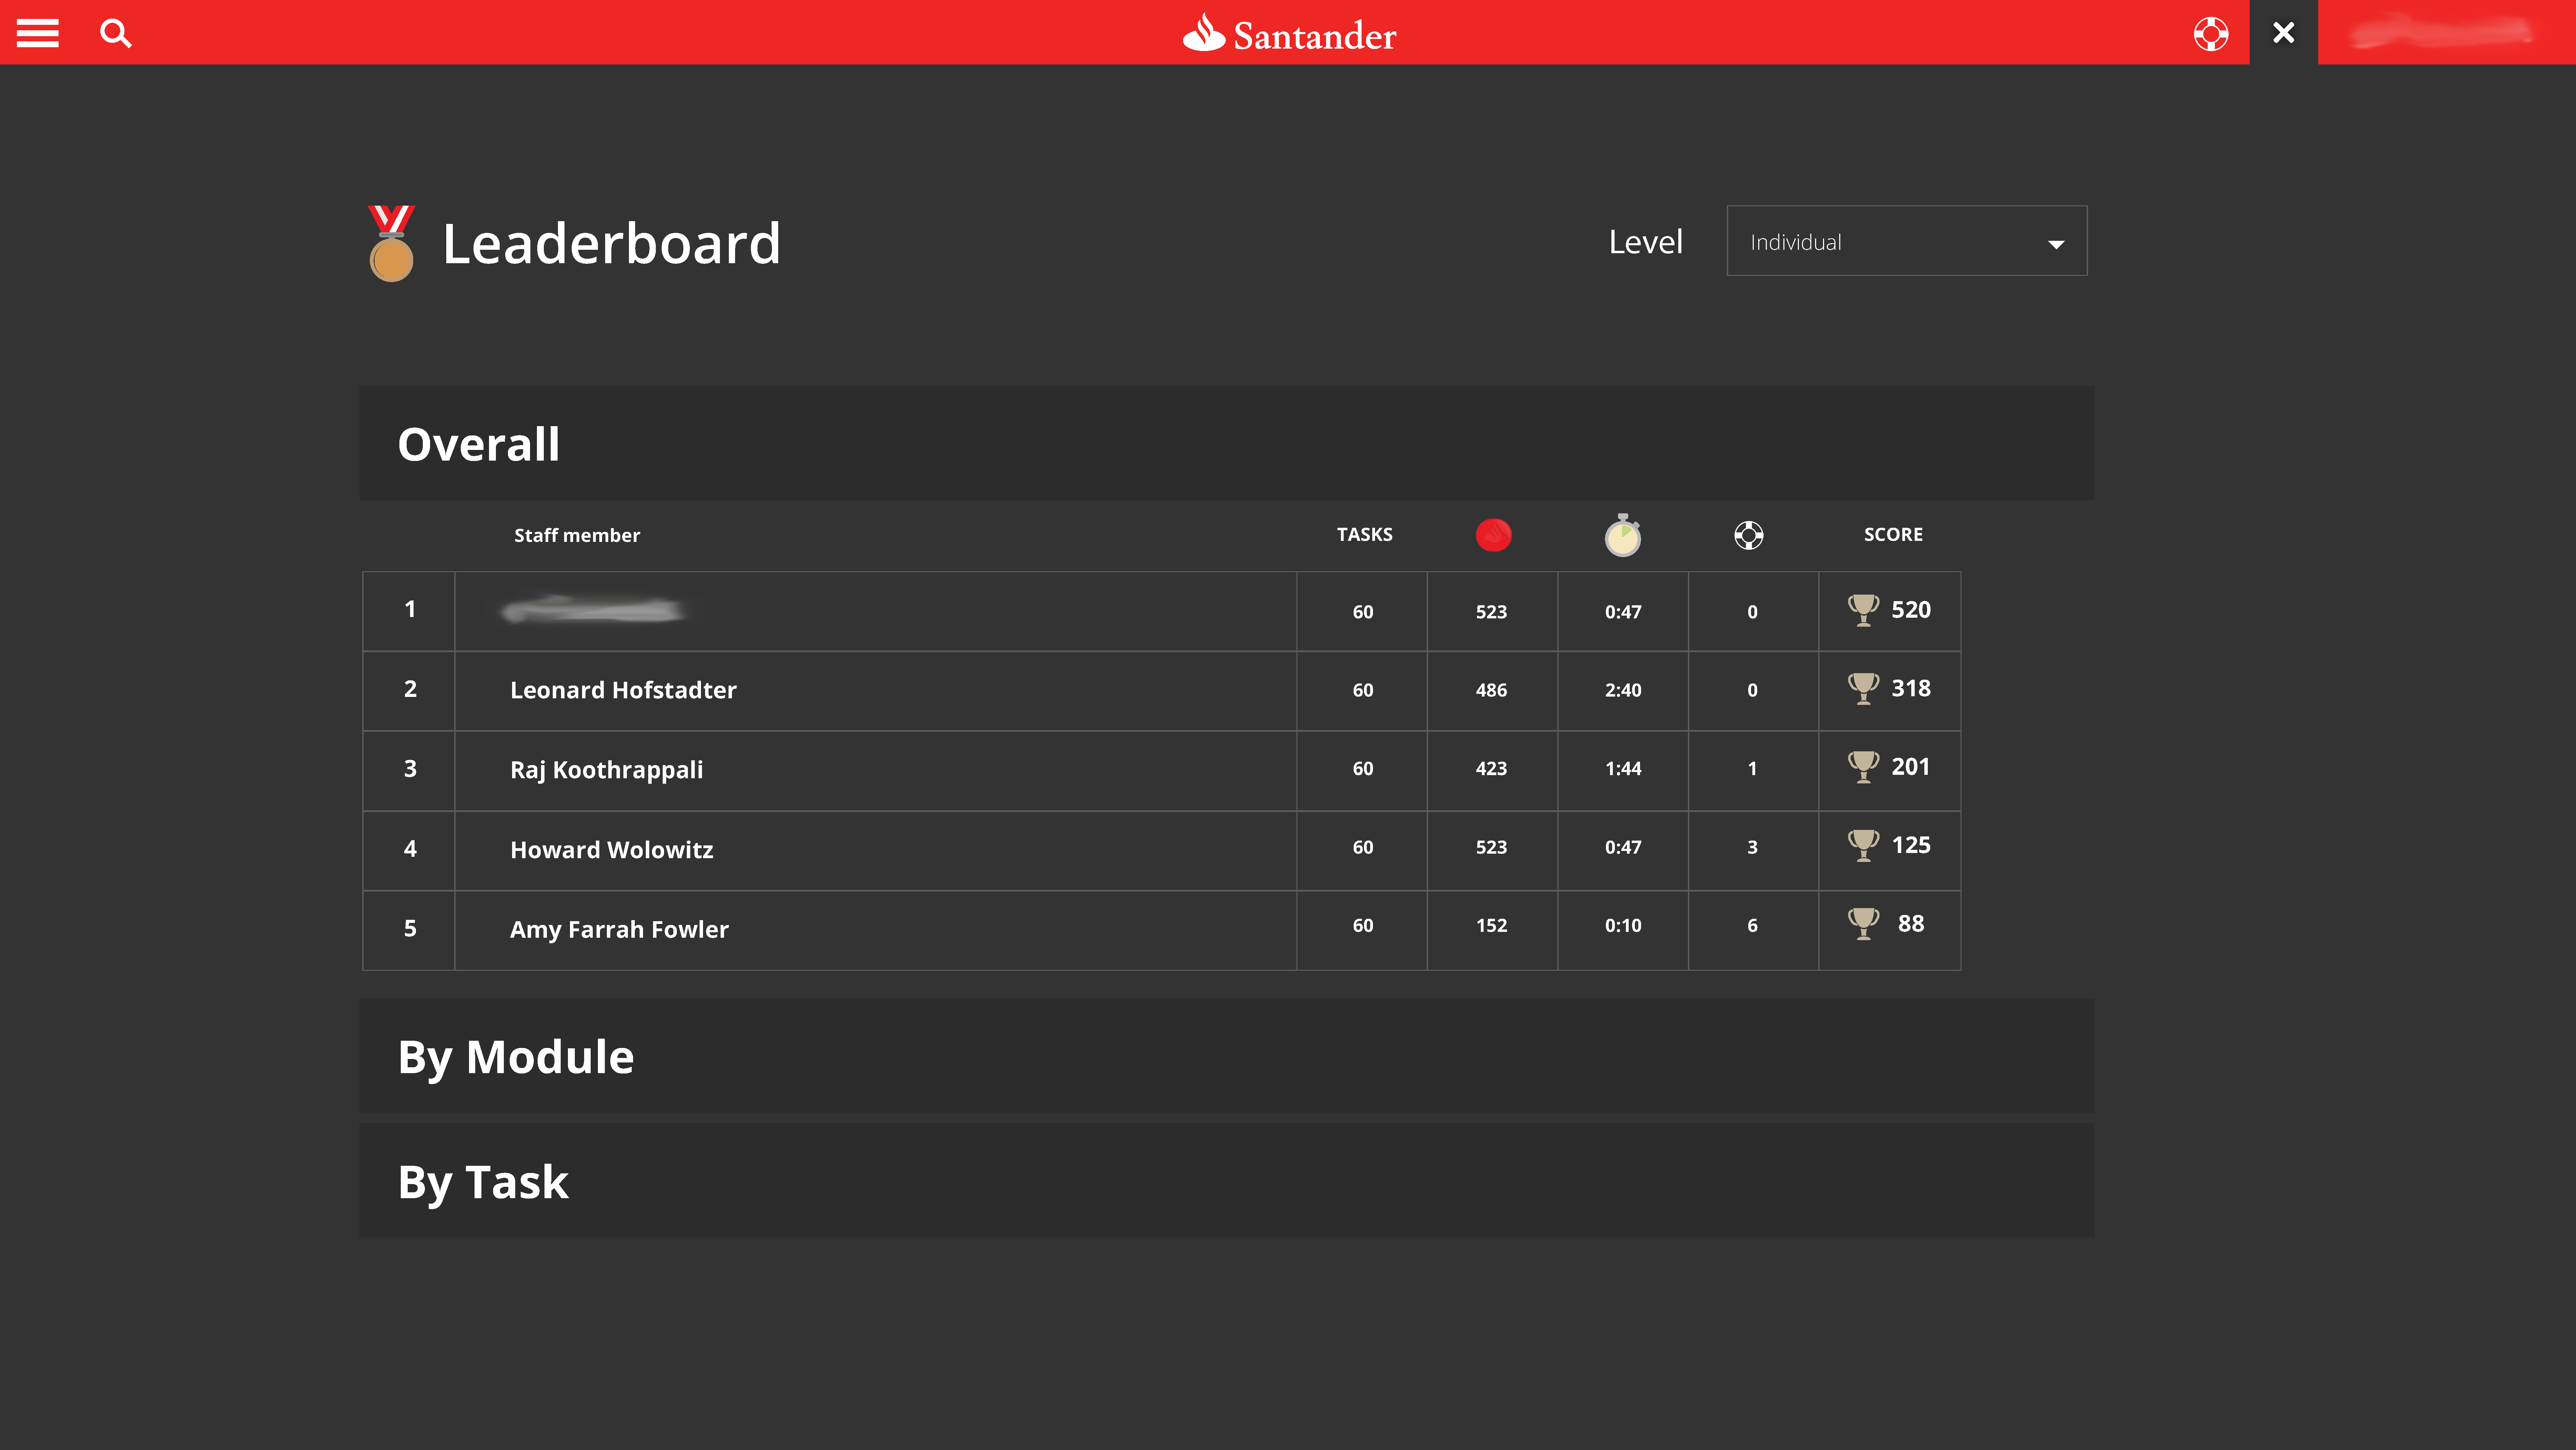This screenshot has width=2576, height=1450.
Task: Click the search magnifier icon
Action: 116,33
